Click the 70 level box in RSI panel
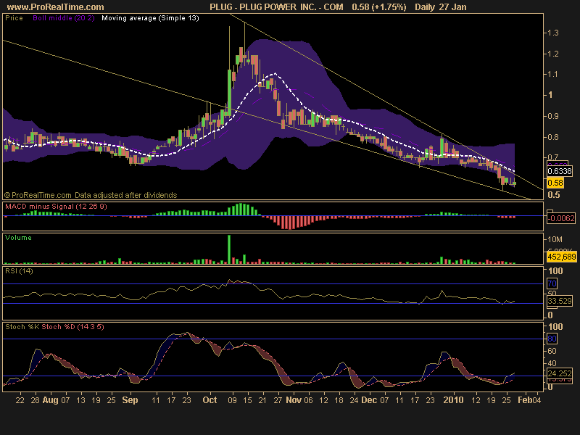Viewport: 580px width, 435px height. point(552,283)
